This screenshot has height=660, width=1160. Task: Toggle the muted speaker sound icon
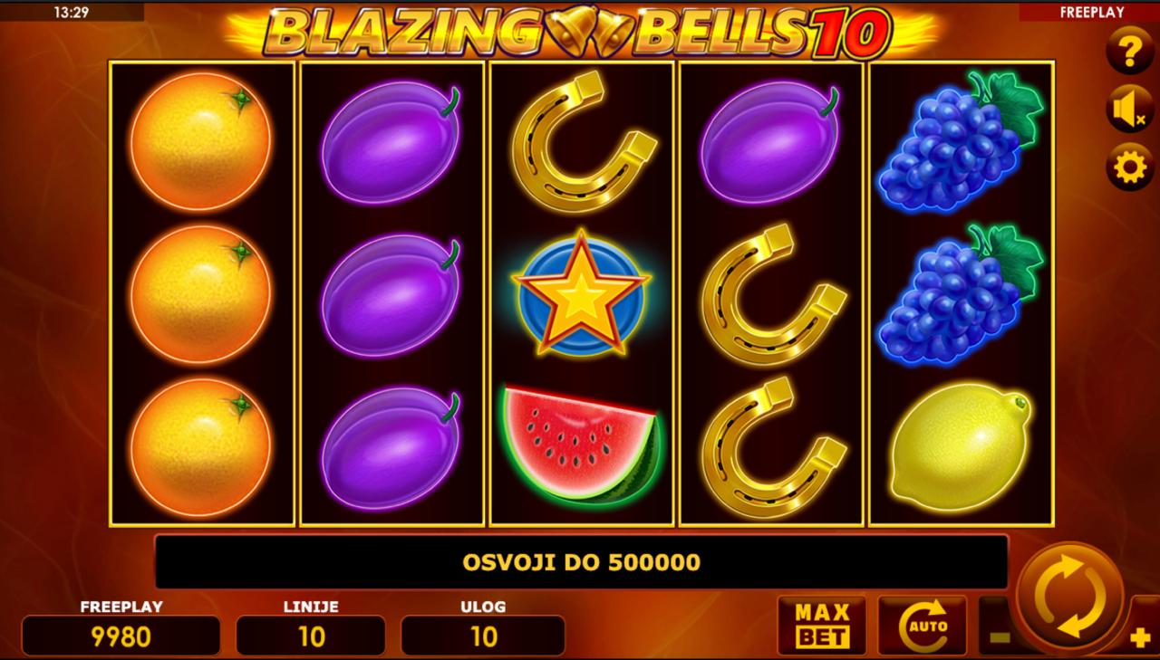point(1130,110)
